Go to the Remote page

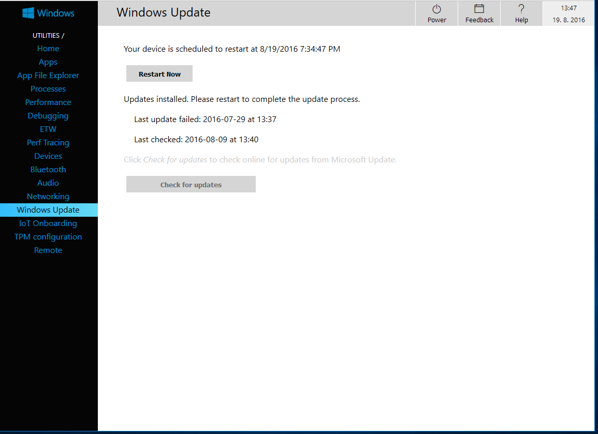(48, 250)
